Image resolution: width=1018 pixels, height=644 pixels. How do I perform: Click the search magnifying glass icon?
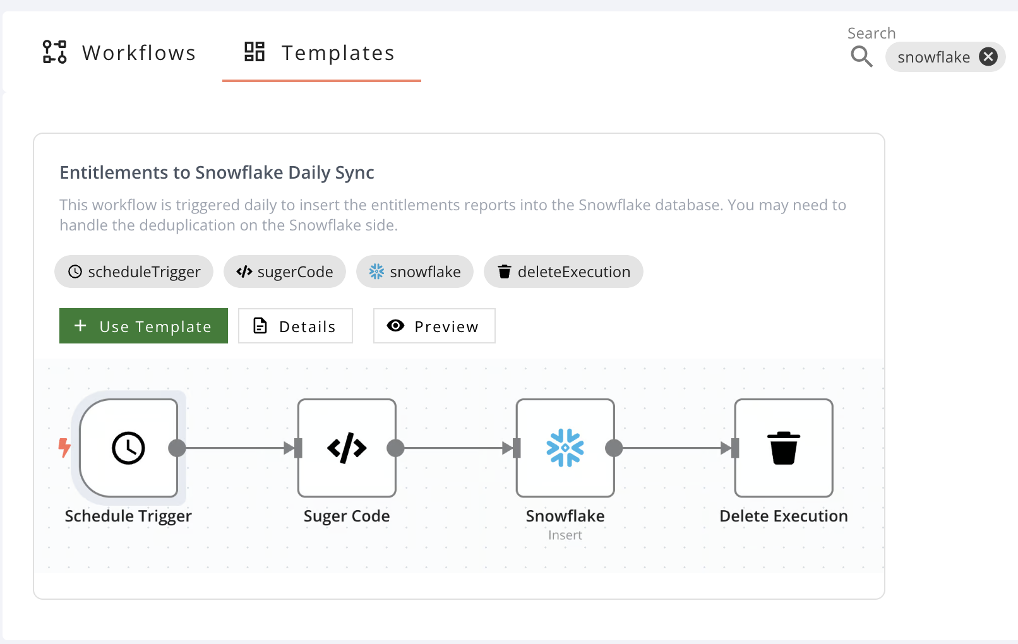pyautogui.click(x=861, y=57)
